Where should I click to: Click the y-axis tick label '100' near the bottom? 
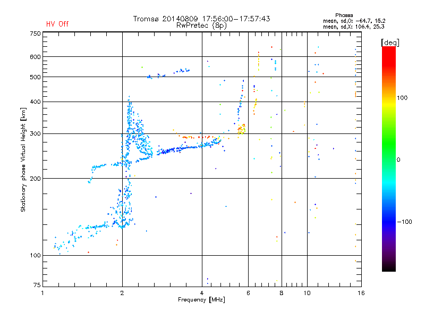[x=35, y=255]
